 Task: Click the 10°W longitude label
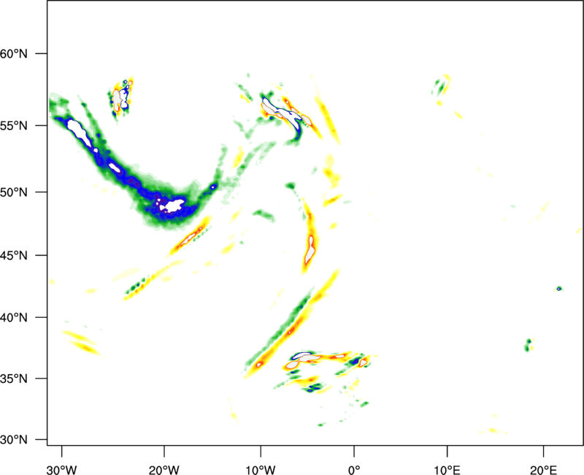[x=261, y=470]
